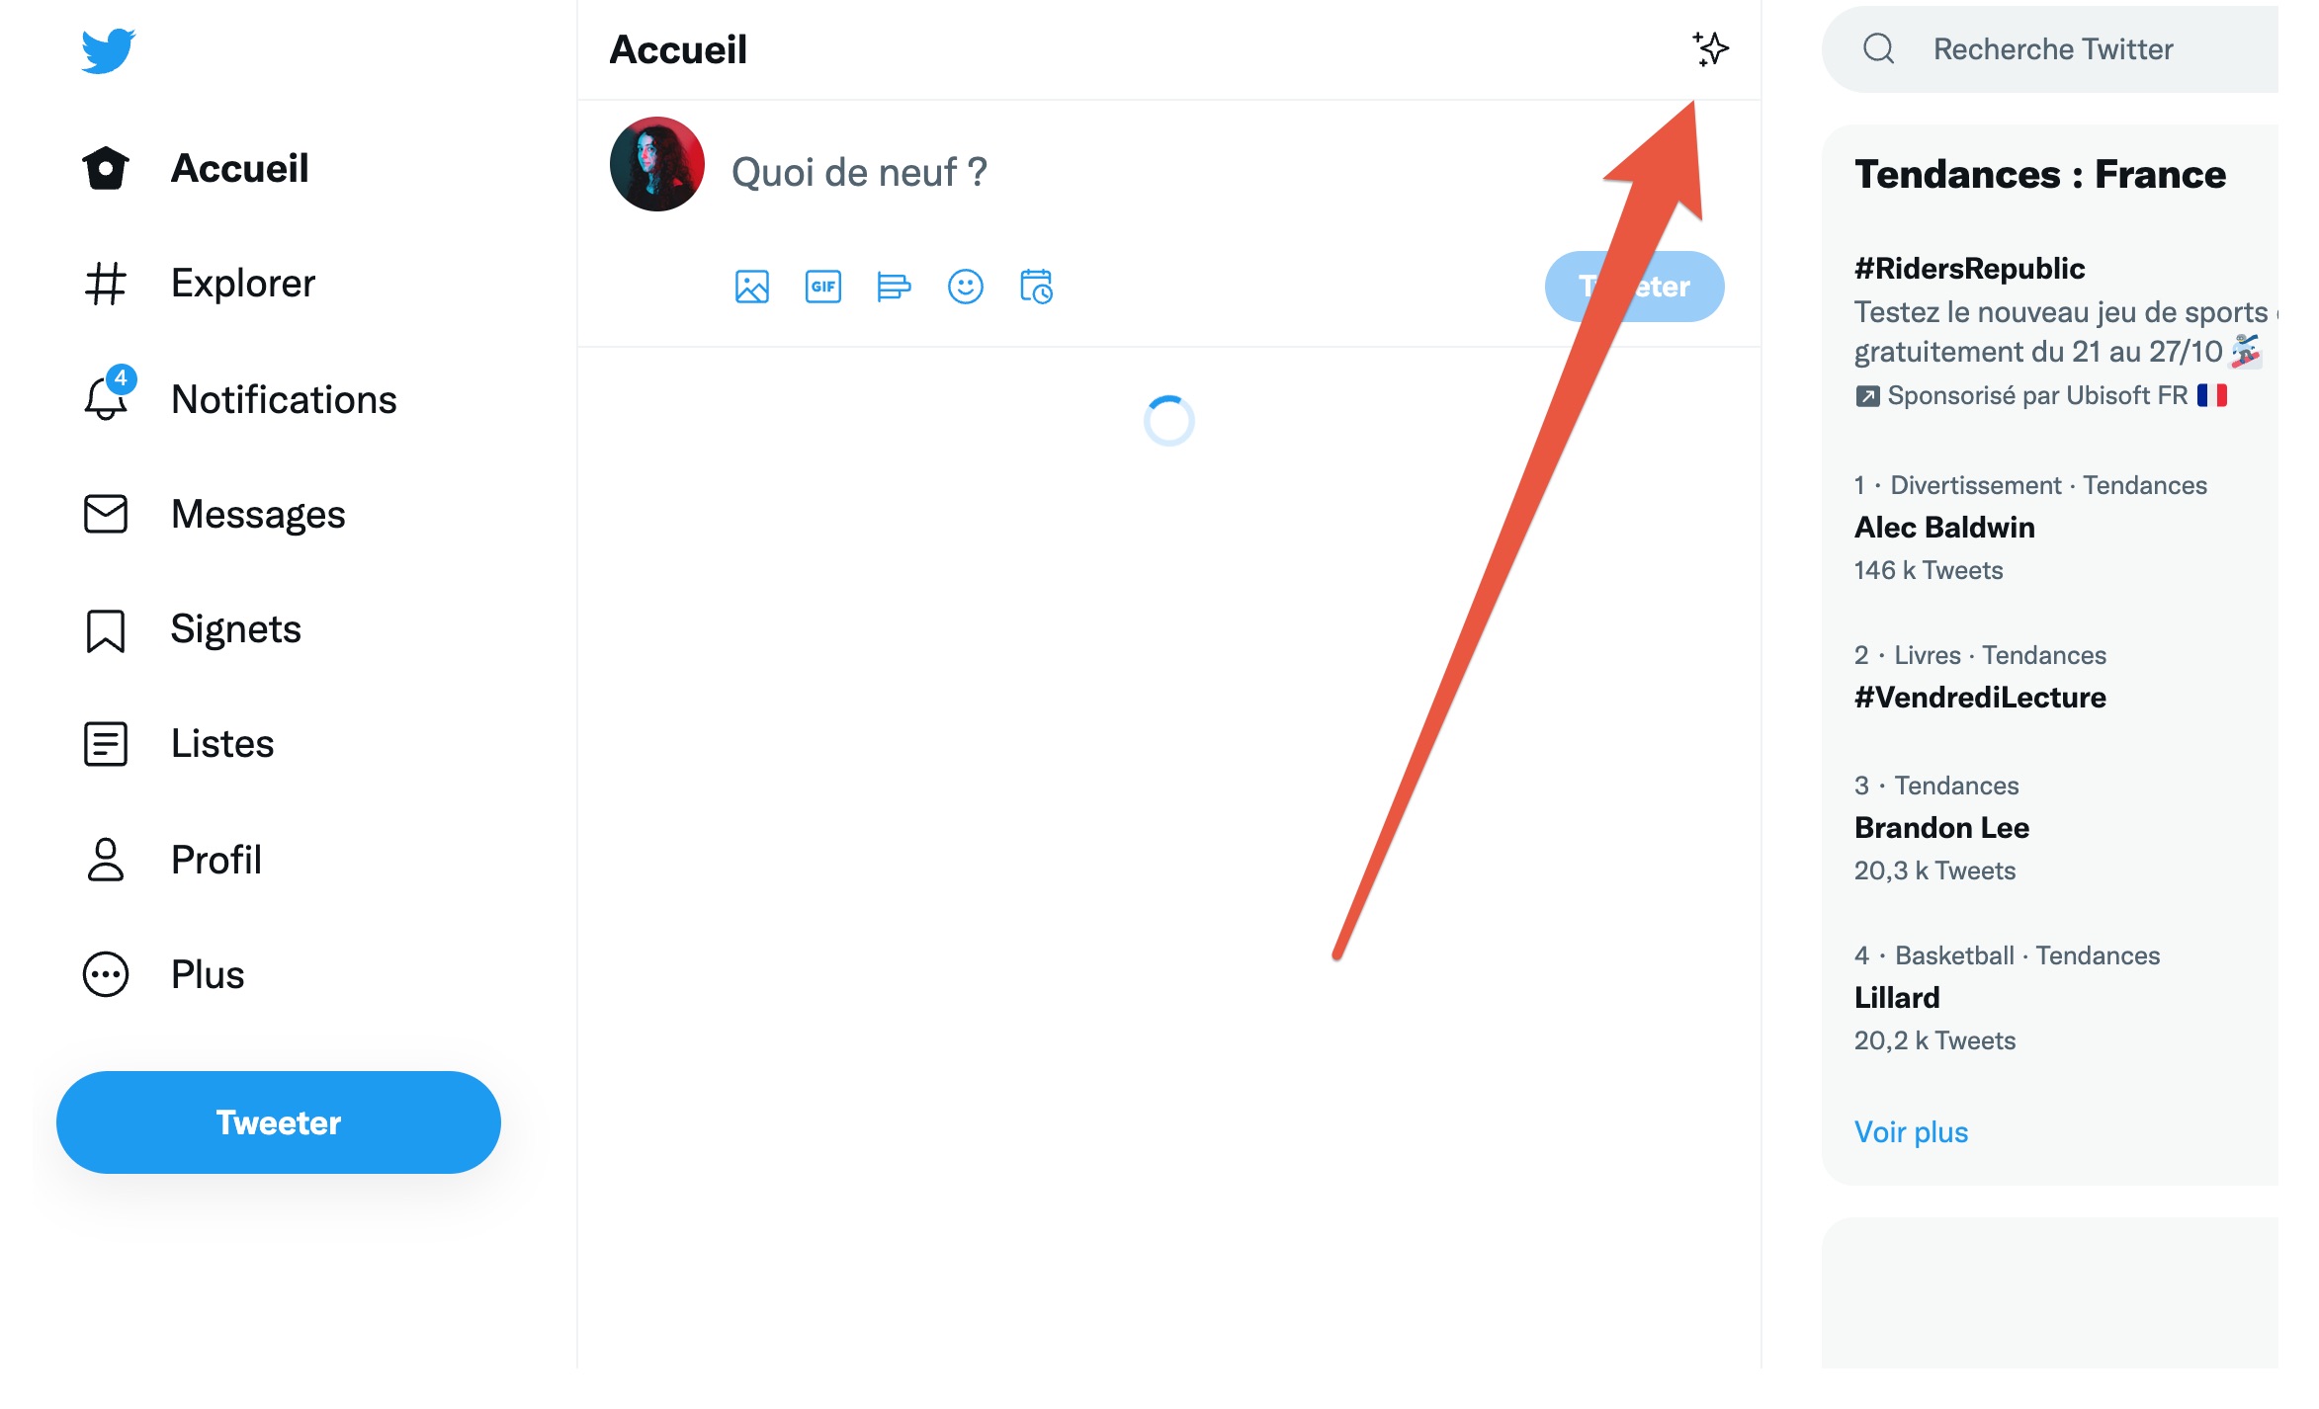Click the profile avatar in composer
The width and height of the screenshot is (2319, 1409).
657,164
